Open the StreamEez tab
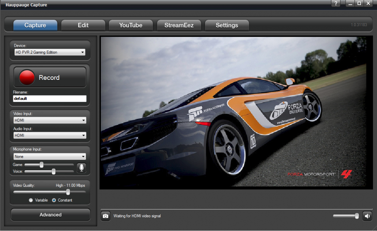 click(179, 25)
